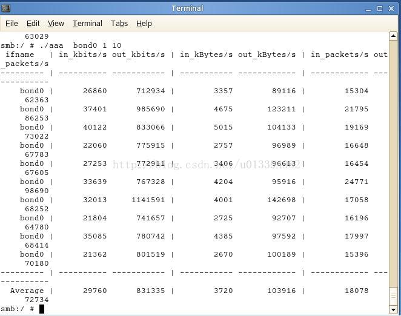Click the command text './aaa bond0 1 10'
This screenshot has height=316, width=401.
pyautogui.click(x=81, y=45)
